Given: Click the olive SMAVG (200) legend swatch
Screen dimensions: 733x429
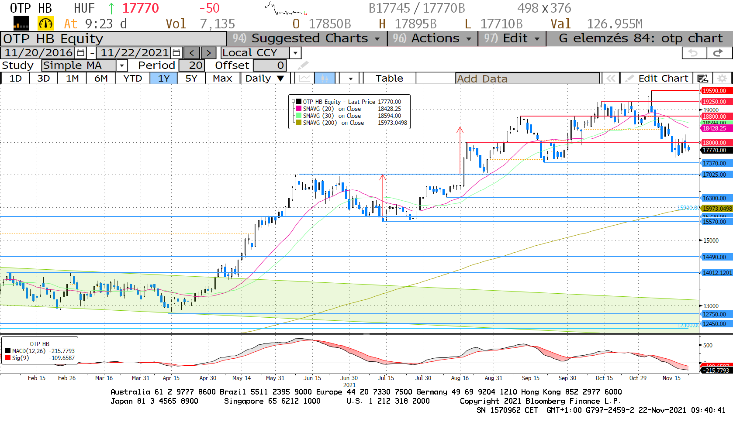Looking at the screenshot, I should click(x=299, y=122).
